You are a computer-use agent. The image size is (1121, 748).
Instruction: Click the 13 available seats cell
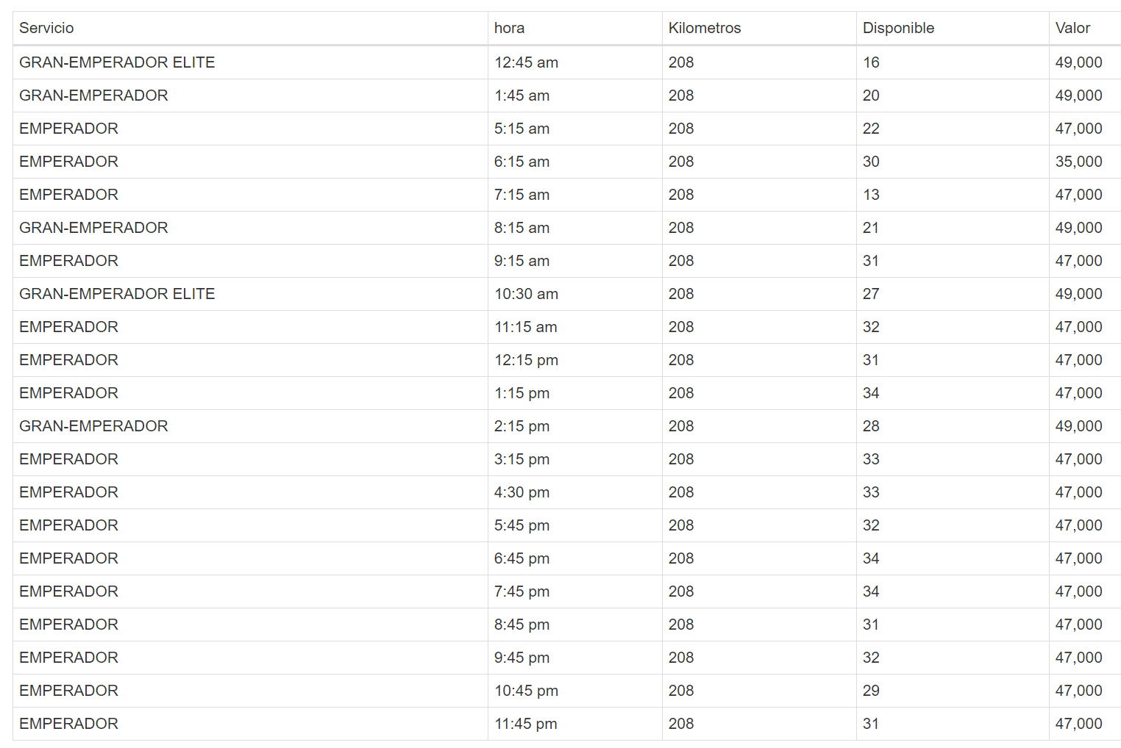tap(871, 195)
